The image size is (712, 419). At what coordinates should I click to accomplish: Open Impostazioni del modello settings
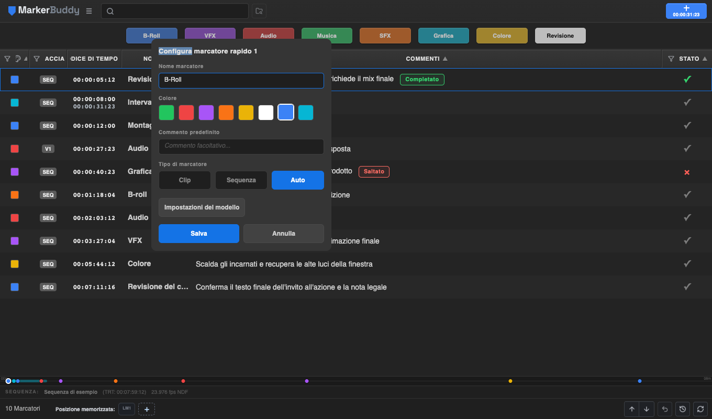coord(202,207)
